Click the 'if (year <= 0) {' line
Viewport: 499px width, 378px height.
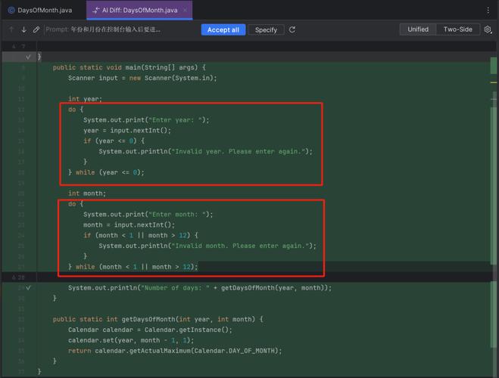tap(114, 141)
